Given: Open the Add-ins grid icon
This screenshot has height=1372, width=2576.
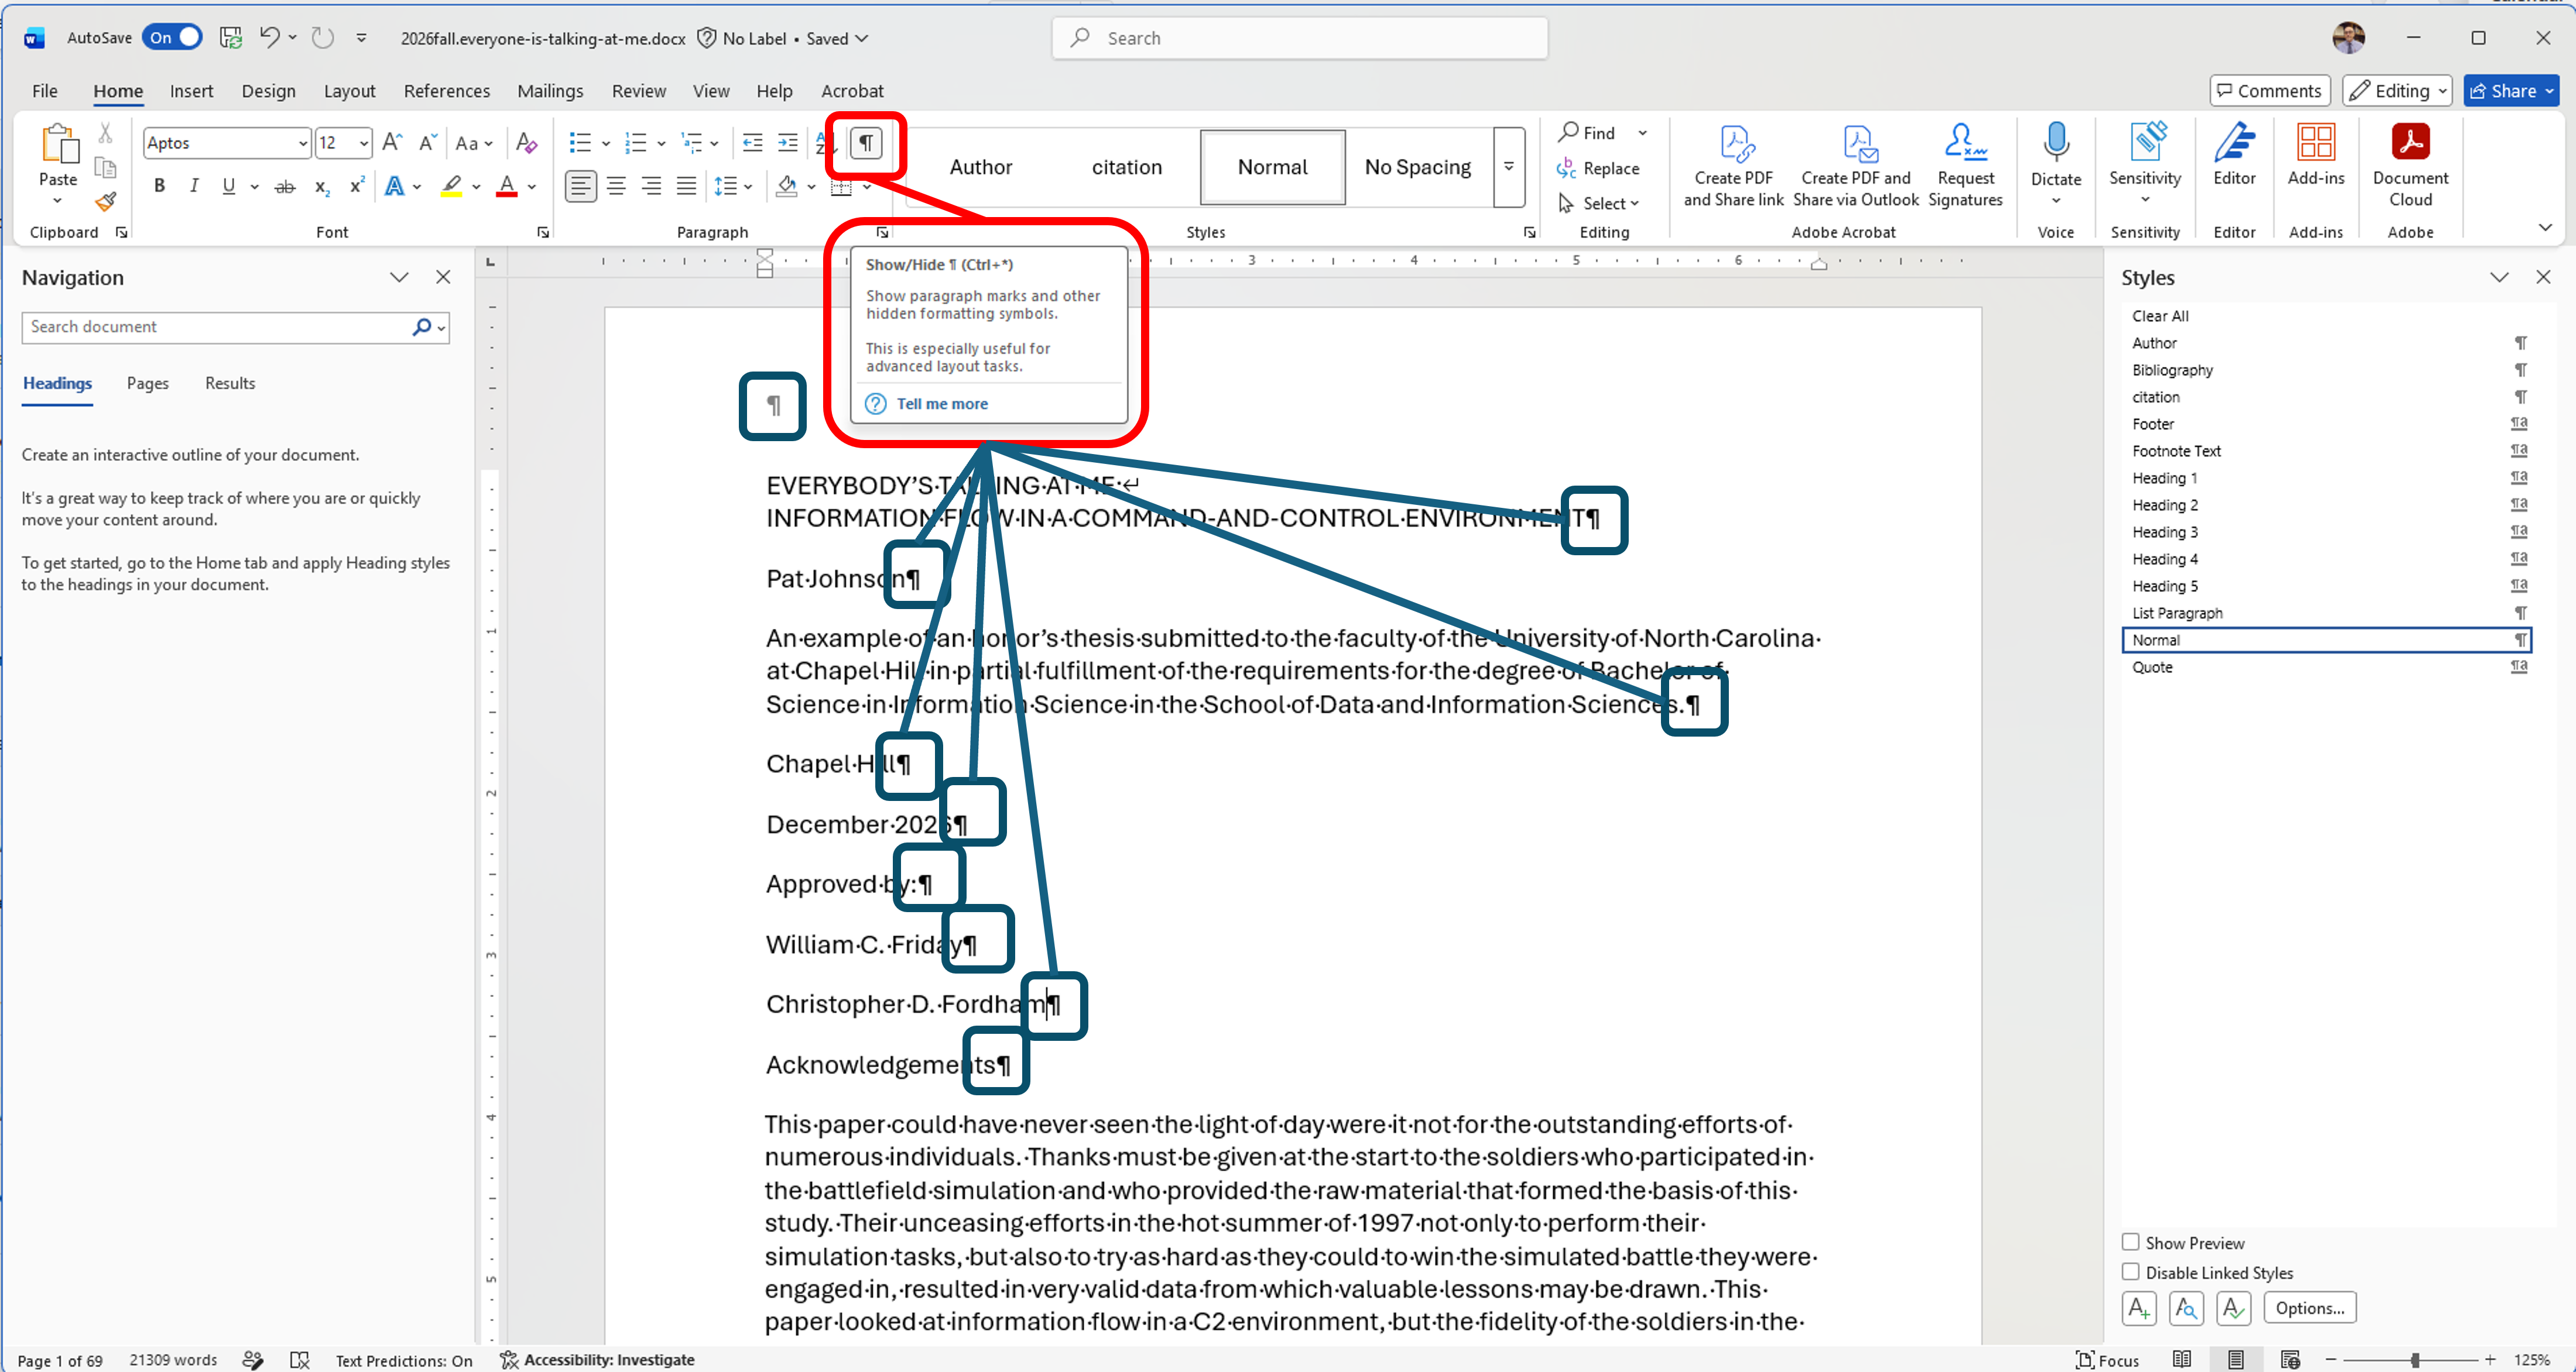Looking at the screenshot, I should 2315,143.
